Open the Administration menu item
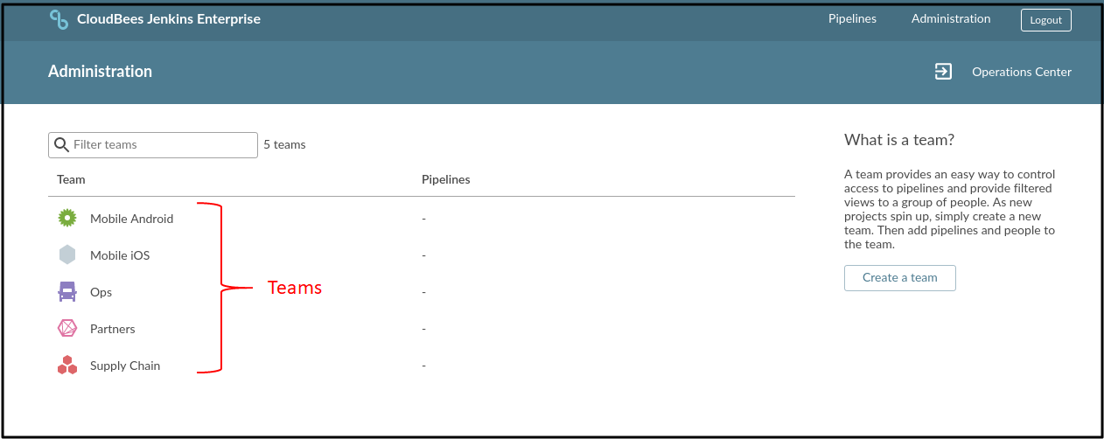This screenshot has width=1104, height=439. [x=951, y=18]
